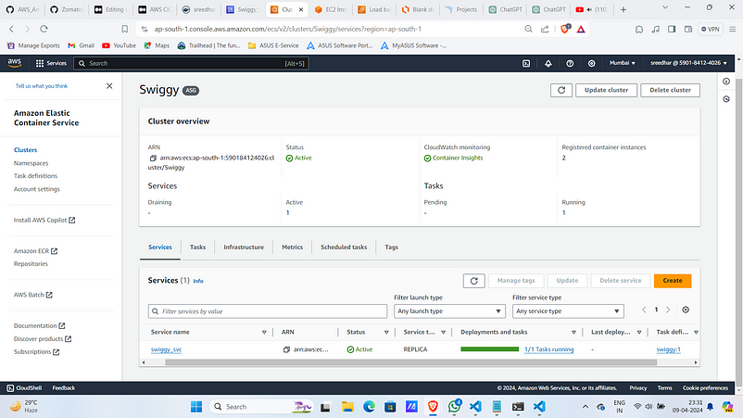Open the Container Insights link
This screenshot has width=743, height=418.
(458, 158)
